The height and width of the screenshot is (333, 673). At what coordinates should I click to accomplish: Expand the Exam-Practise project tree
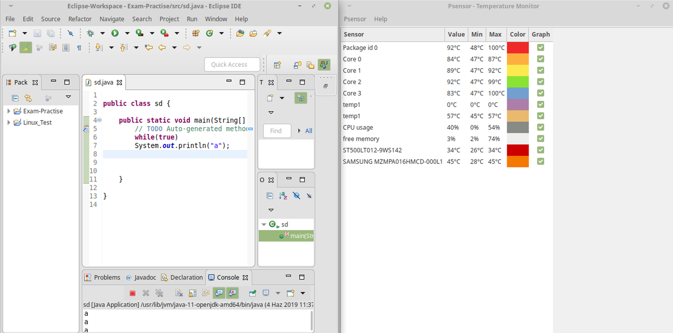[9, 111]
